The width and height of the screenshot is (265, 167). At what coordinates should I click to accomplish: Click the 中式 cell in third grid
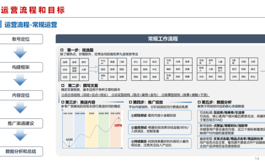pos(154,69)
